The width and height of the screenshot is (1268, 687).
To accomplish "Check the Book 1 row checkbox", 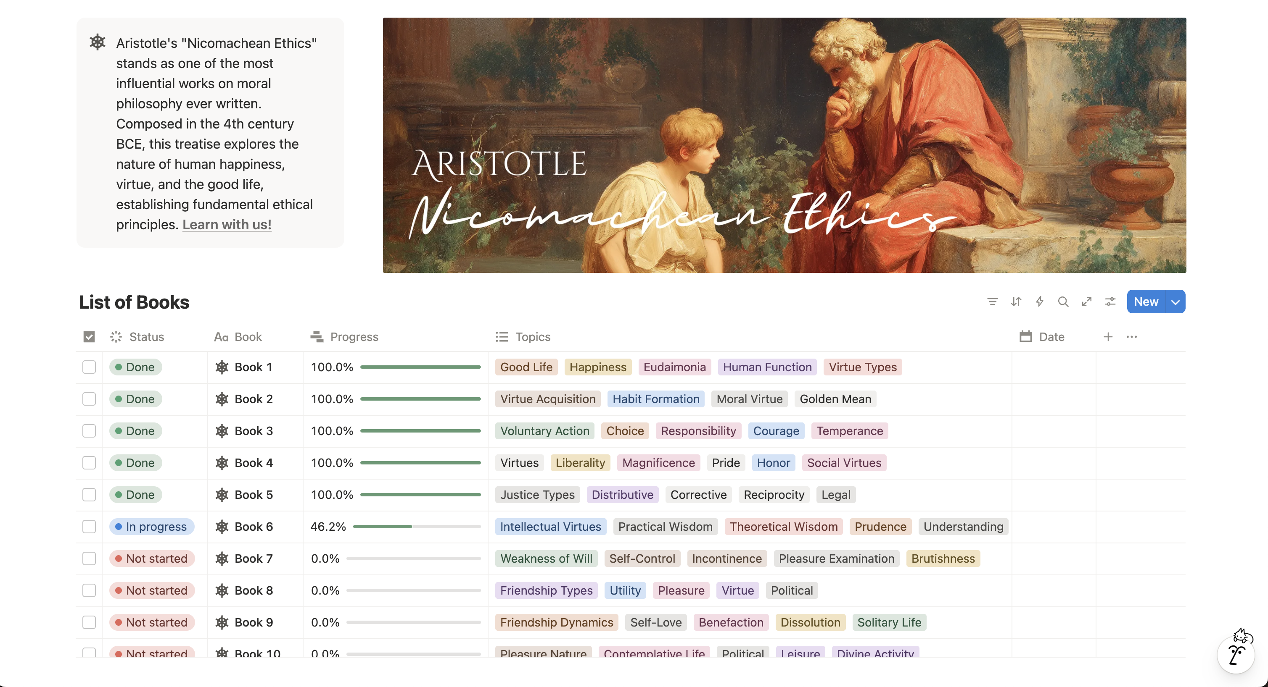I will point(89,367).
